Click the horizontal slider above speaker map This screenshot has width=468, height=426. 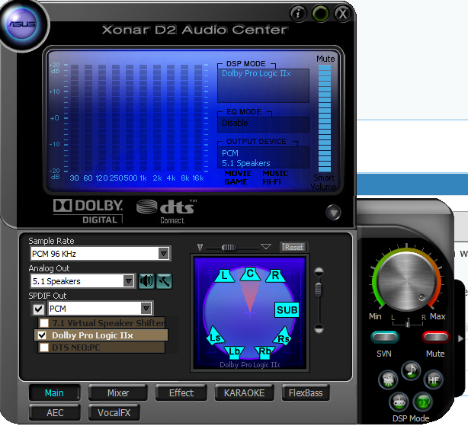coord(229,248)
